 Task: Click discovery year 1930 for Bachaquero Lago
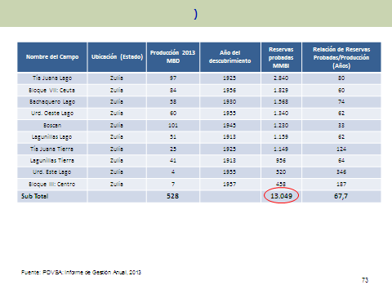[229, 102]
